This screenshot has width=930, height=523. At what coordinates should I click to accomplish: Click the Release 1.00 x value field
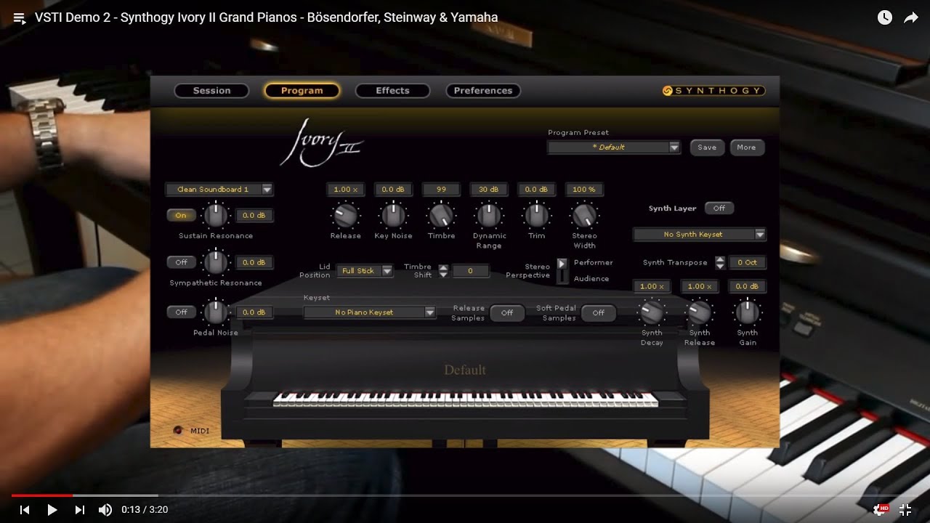click(x=345, y=190)
